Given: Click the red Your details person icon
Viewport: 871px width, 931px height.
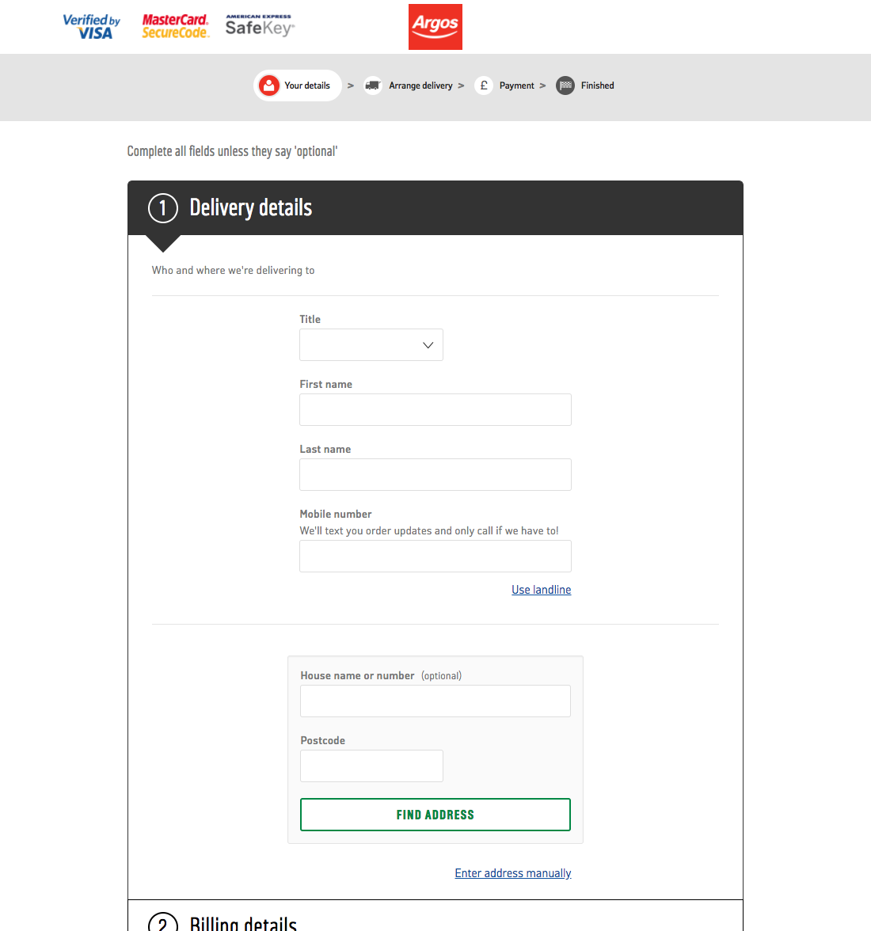Looking at the screenshot, I should (269, 85).
